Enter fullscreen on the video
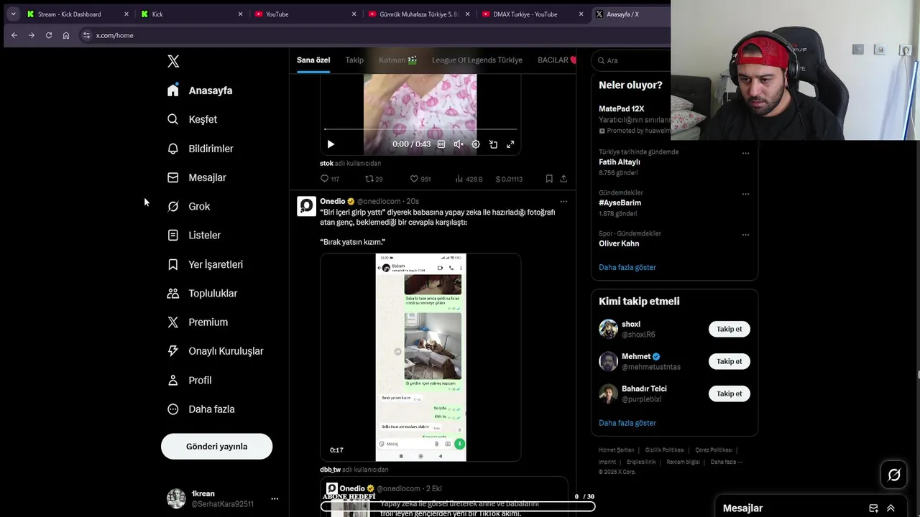 pos(510,144)
